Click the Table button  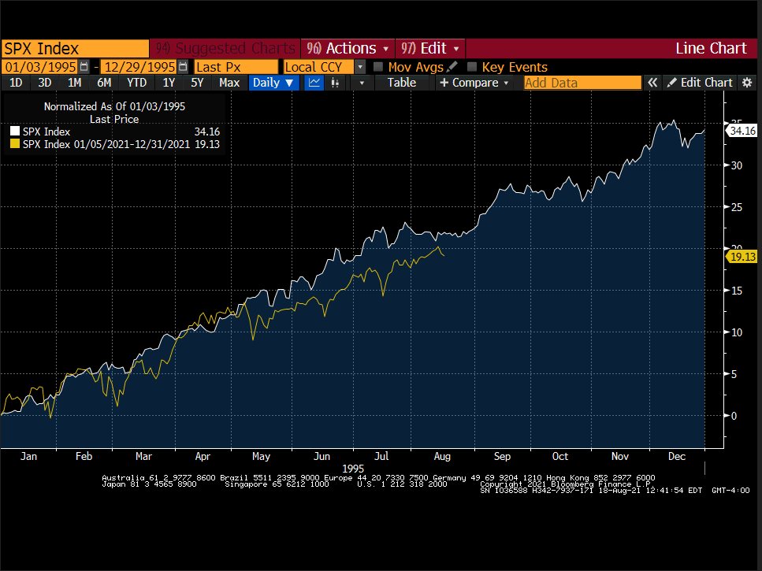(x=401, y=83)
